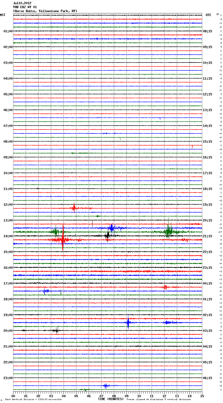223x403 pixels.
Task: Click the "05" minute tick label
Action: coord(76,396)
